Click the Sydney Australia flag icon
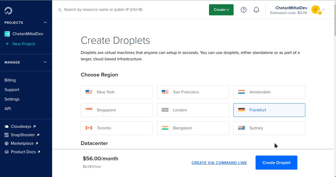The image size is (336, 177). tap(241, 128)
